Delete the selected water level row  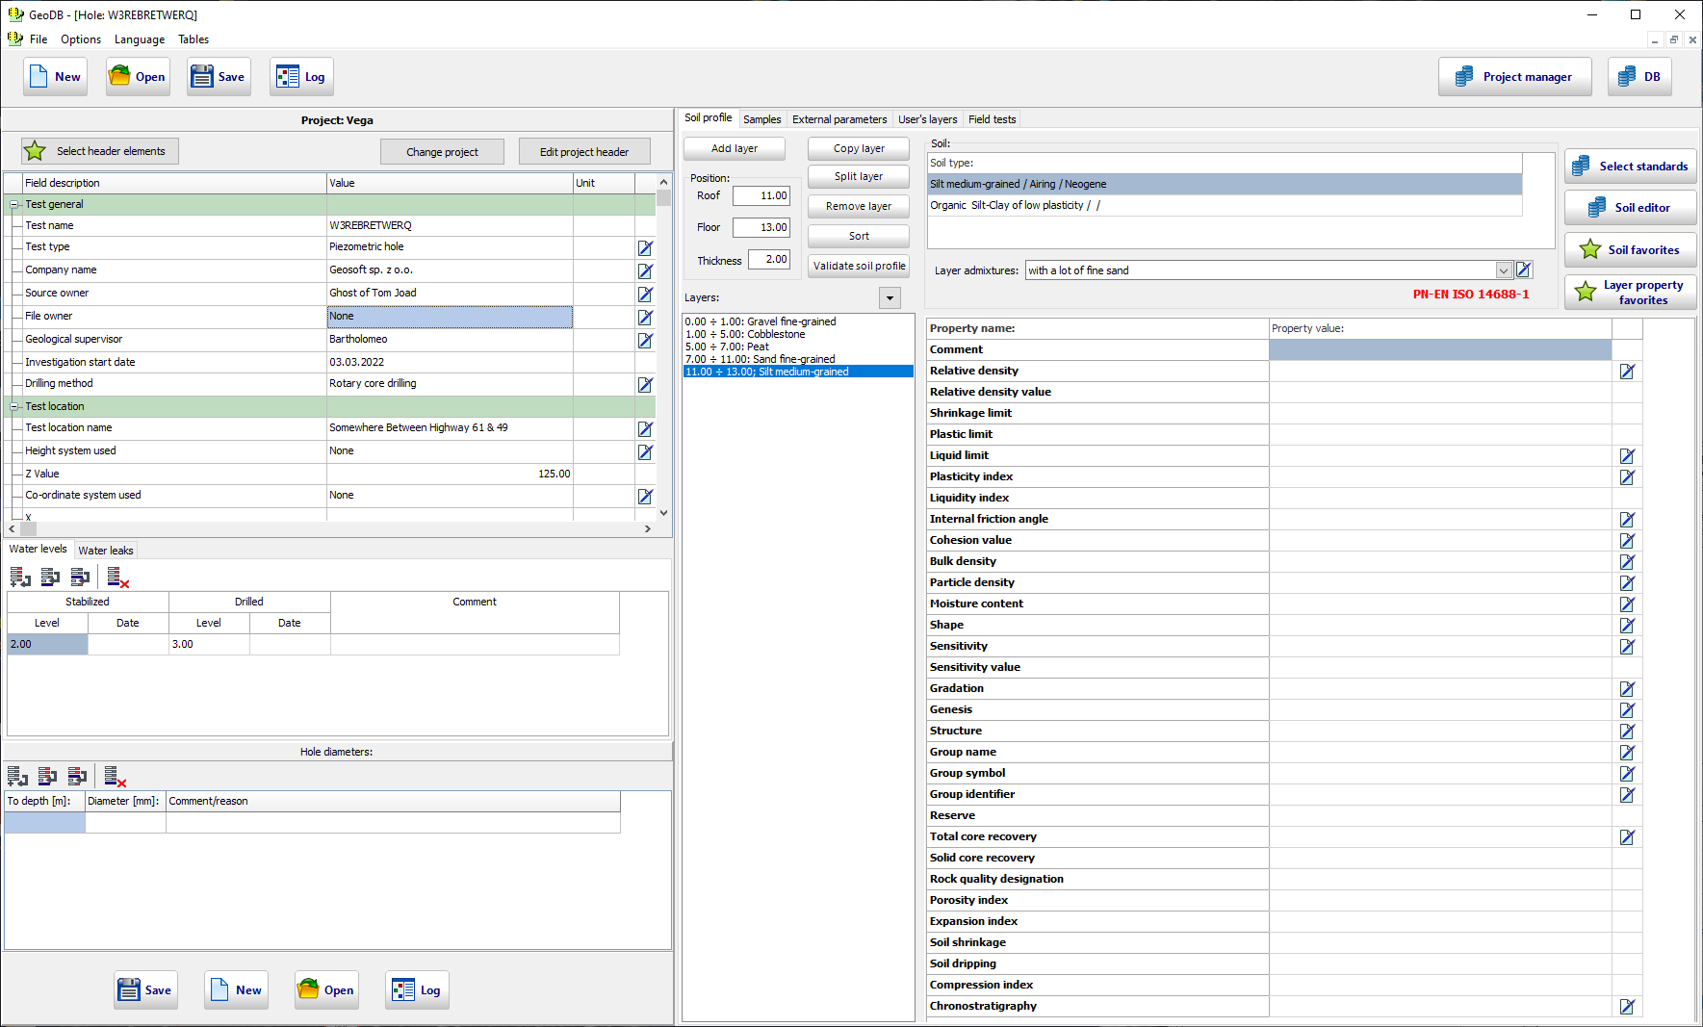117,578
